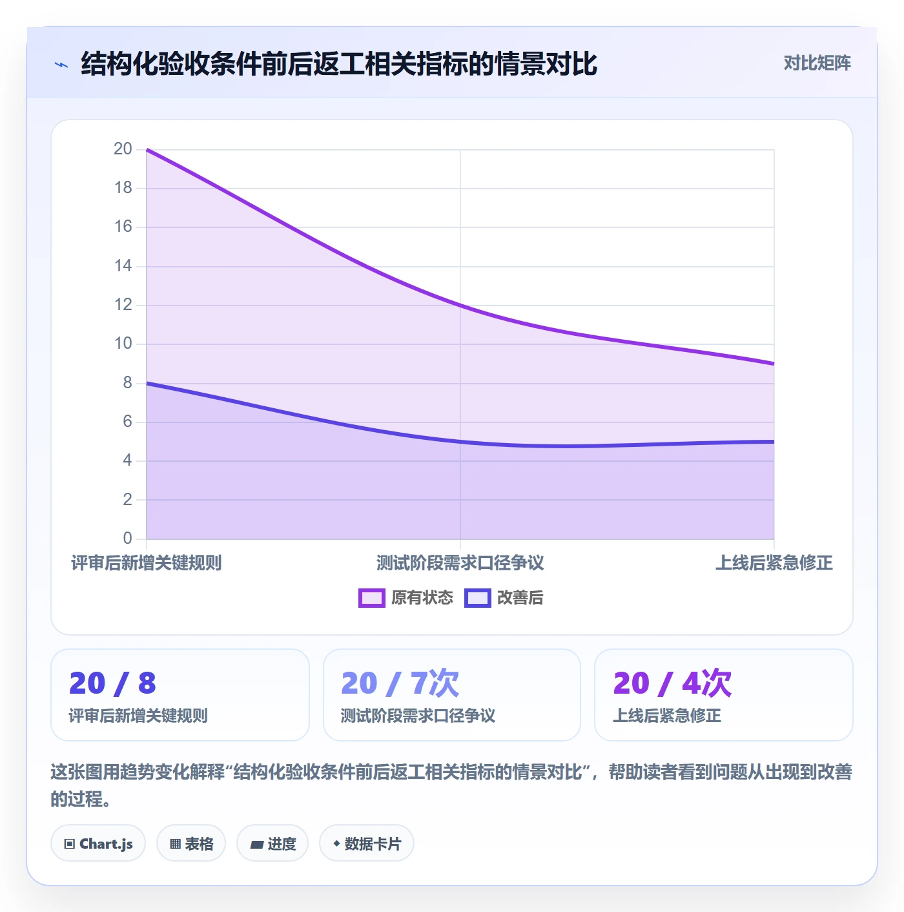904x912 pixels.
Task: Toggle the 原有状态 legend color swatch
Action: click(x=372, y=598)
